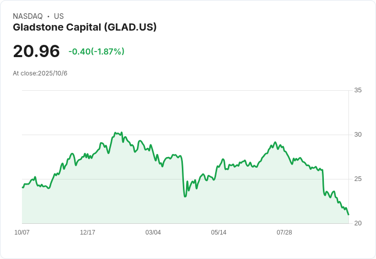Click the US market label

tap(59, 16)
